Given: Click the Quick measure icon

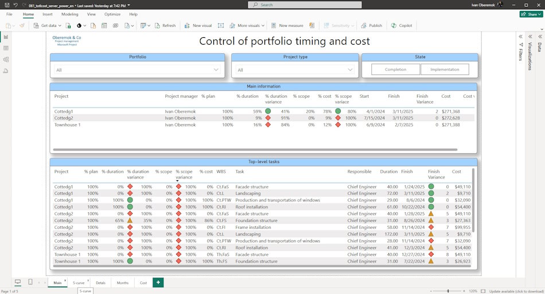Looking at the screenshot, I should coord(312,25).
